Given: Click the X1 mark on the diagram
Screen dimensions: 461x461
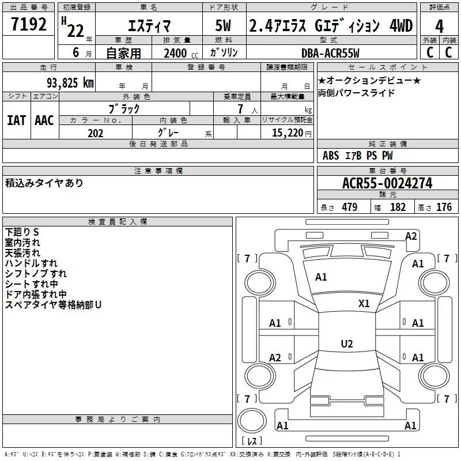Looking at the screenshot, I should (x=364, y=304).
